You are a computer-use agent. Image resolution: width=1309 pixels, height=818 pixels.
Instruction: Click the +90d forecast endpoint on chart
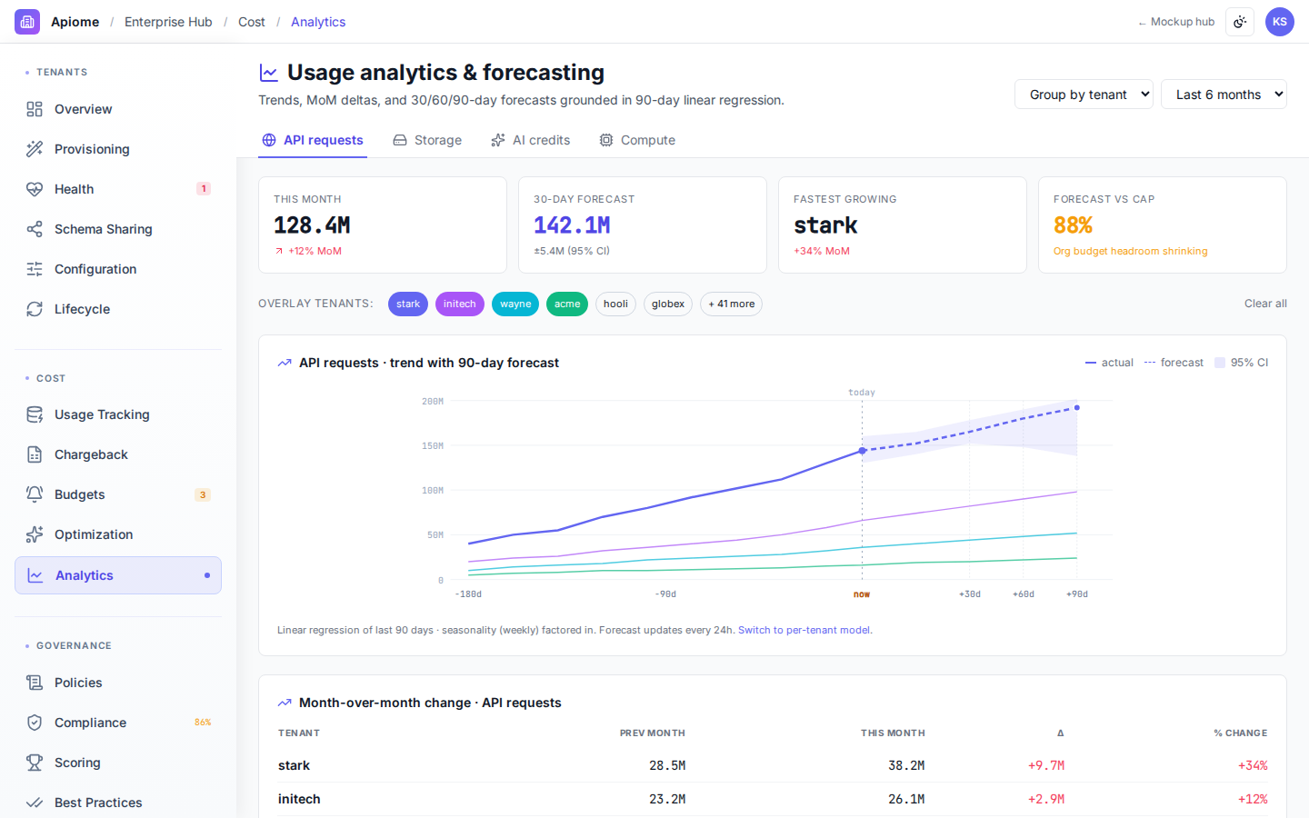click(1077, 407)
